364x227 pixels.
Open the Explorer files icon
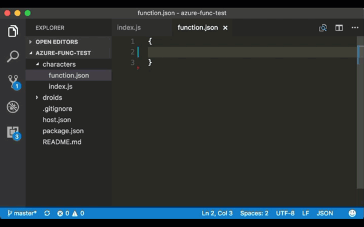13,31
